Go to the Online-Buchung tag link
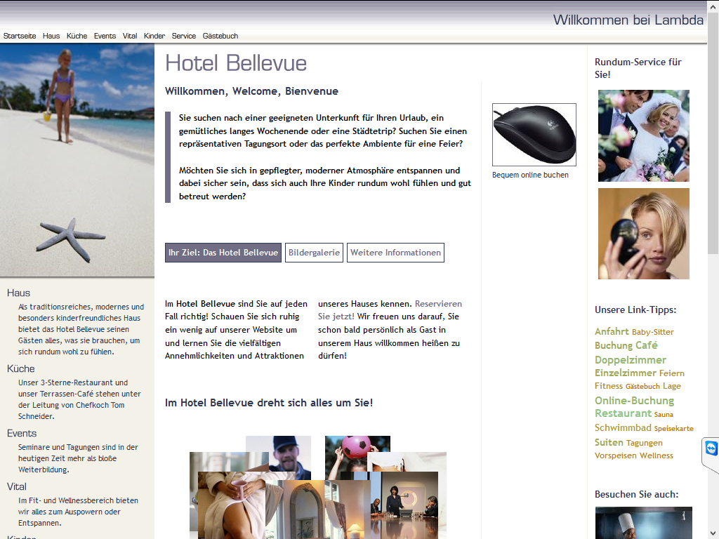This screenshot has height=539, width=719. 634,401
